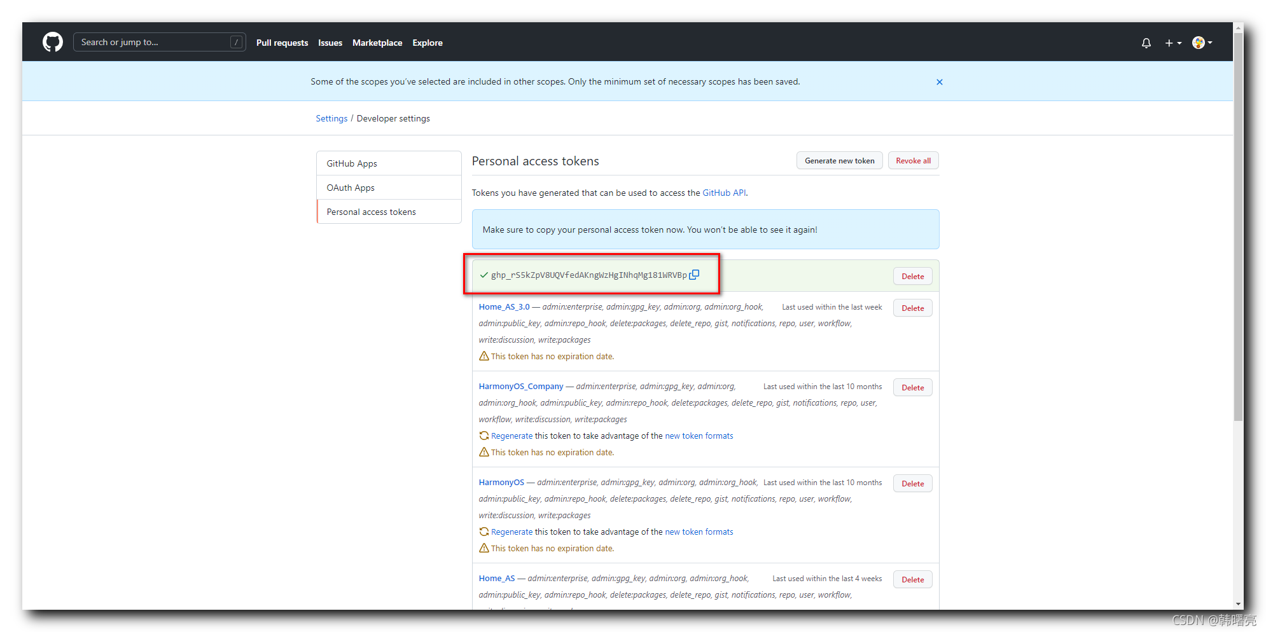Open Issues in the header
The width and height of the screenshot is (1266, 632).
click(x=330, y=43)
